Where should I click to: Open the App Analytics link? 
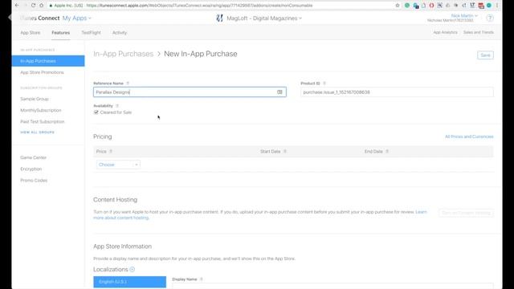coord(445,32)
